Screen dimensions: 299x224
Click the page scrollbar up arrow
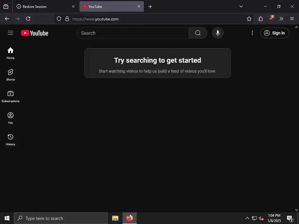(x=297, y=27)
